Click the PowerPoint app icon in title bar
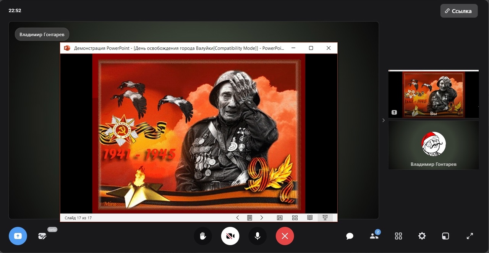 (67, 48)
